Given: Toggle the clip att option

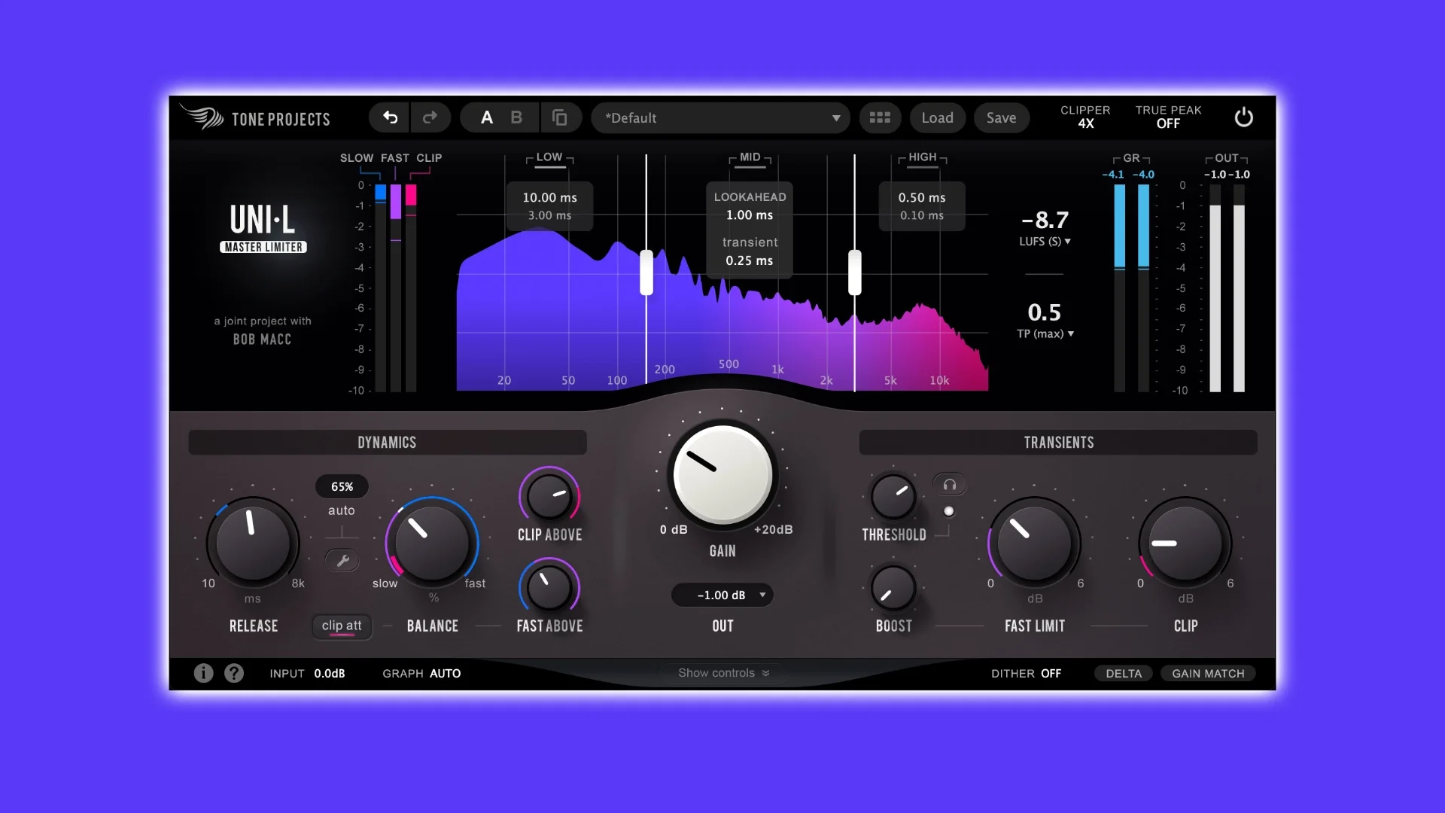Looking at the screenshot, I should (x=342, y=626).
